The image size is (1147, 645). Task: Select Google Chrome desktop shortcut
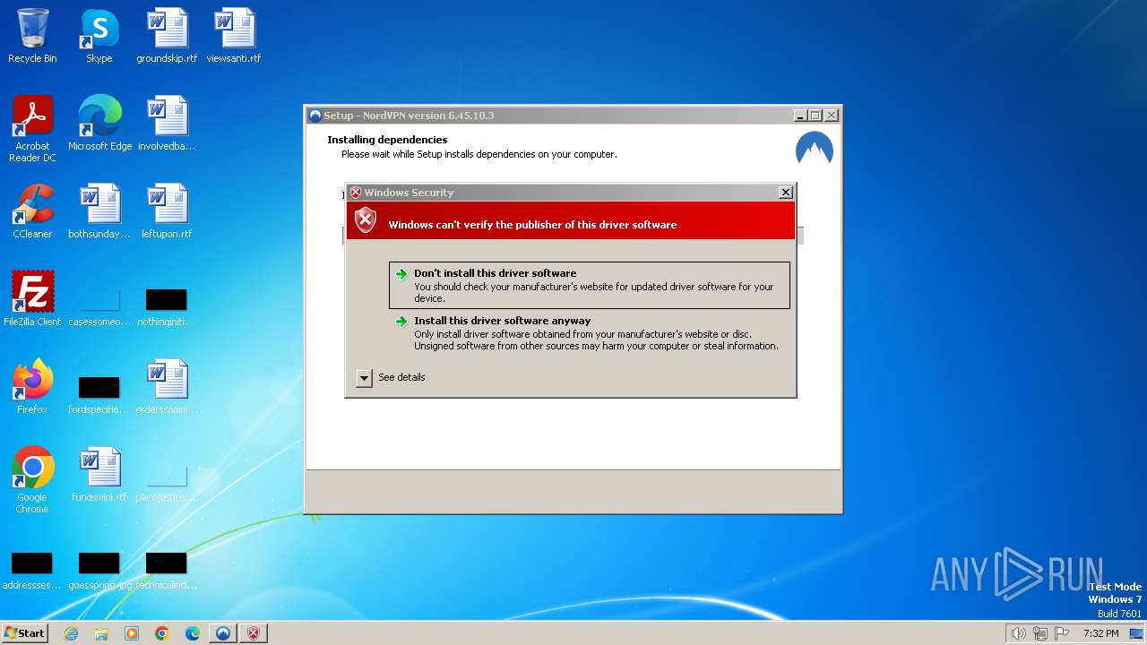pyautogui.click(x=32, y=480)
